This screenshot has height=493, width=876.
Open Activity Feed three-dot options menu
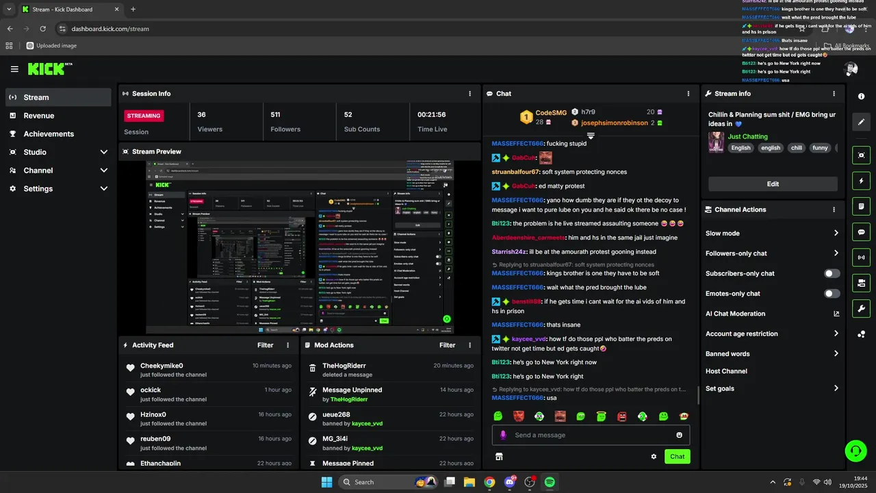tap(287, 345)
